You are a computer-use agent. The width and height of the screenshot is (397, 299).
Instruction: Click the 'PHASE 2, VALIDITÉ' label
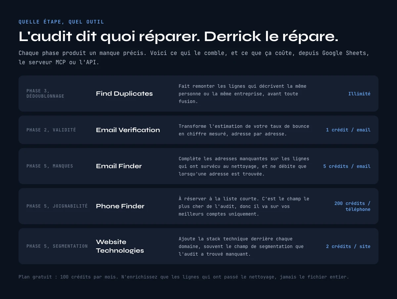pos(51,130)
